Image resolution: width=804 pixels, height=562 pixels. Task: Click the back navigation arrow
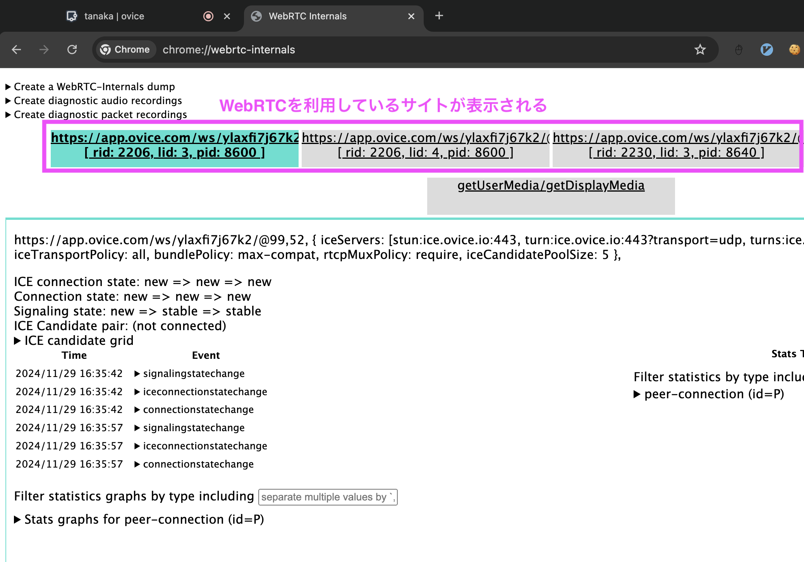click(16, 50)
